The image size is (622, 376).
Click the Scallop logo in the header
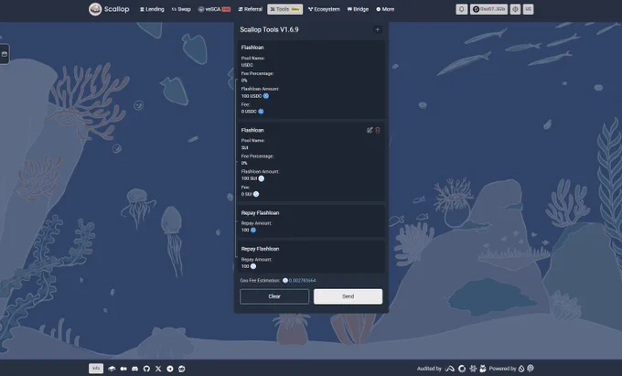109,9
